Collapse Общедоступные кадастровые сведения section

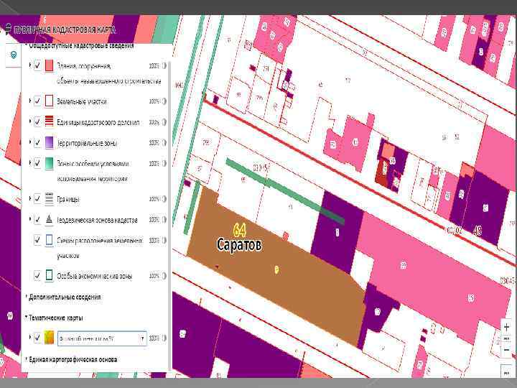click(27, 45)
